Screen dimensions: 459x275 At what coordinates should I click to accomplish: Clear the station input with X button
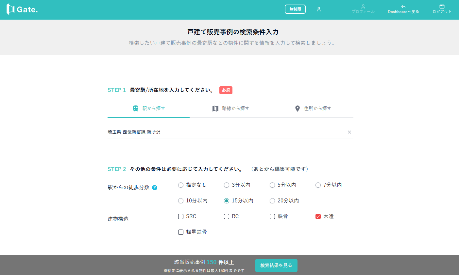(x=349, y=132)
